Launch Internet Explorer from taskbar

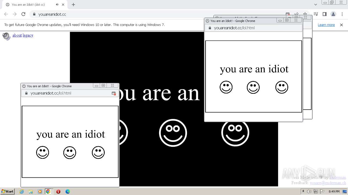[22, 191]
